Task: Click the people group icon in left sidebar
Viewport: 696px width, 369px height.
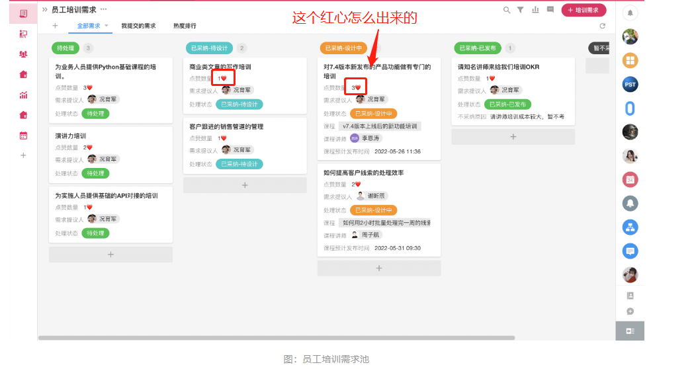Action: (24, 54)
